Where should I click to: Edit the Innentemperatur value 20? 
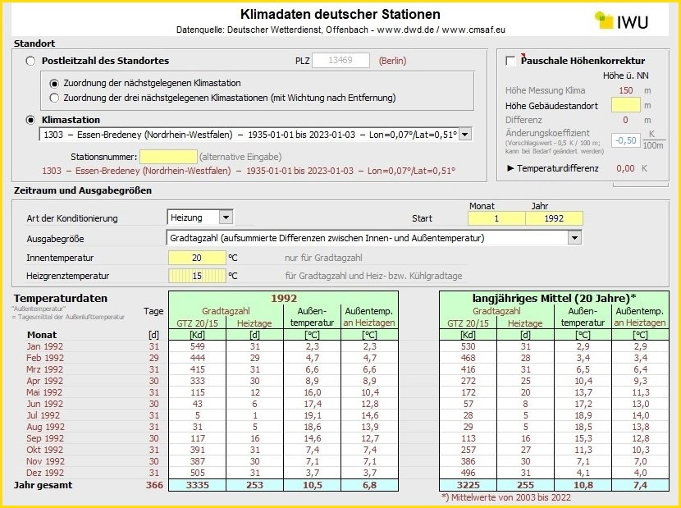click(x=196, y=257)
